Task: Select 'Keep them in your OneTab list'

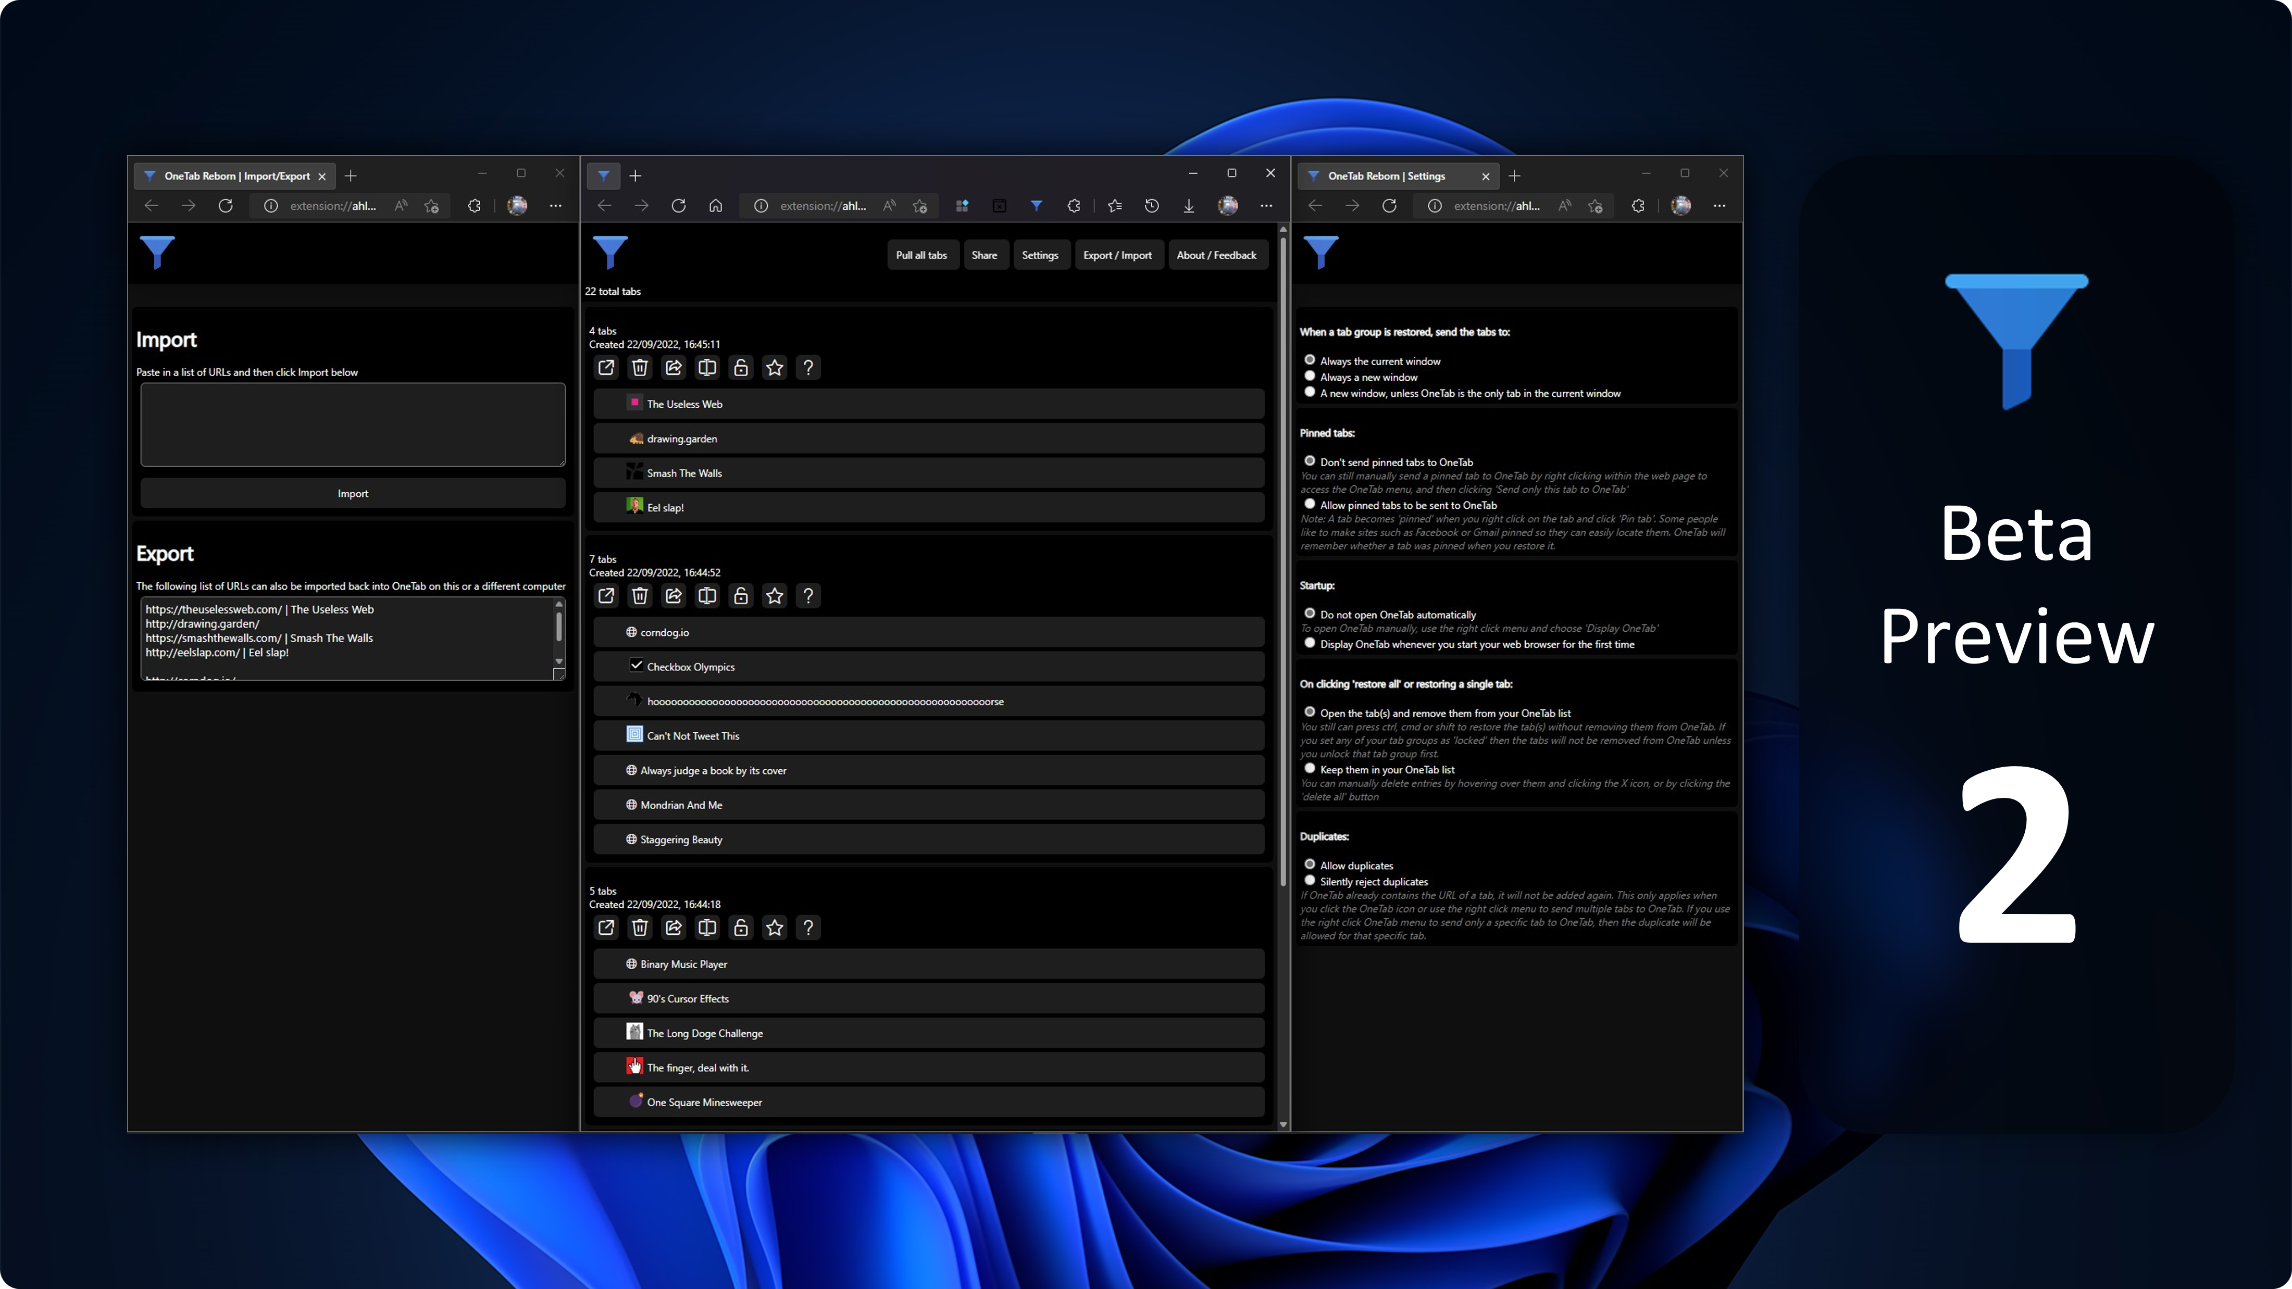Action: (1310, 769)
